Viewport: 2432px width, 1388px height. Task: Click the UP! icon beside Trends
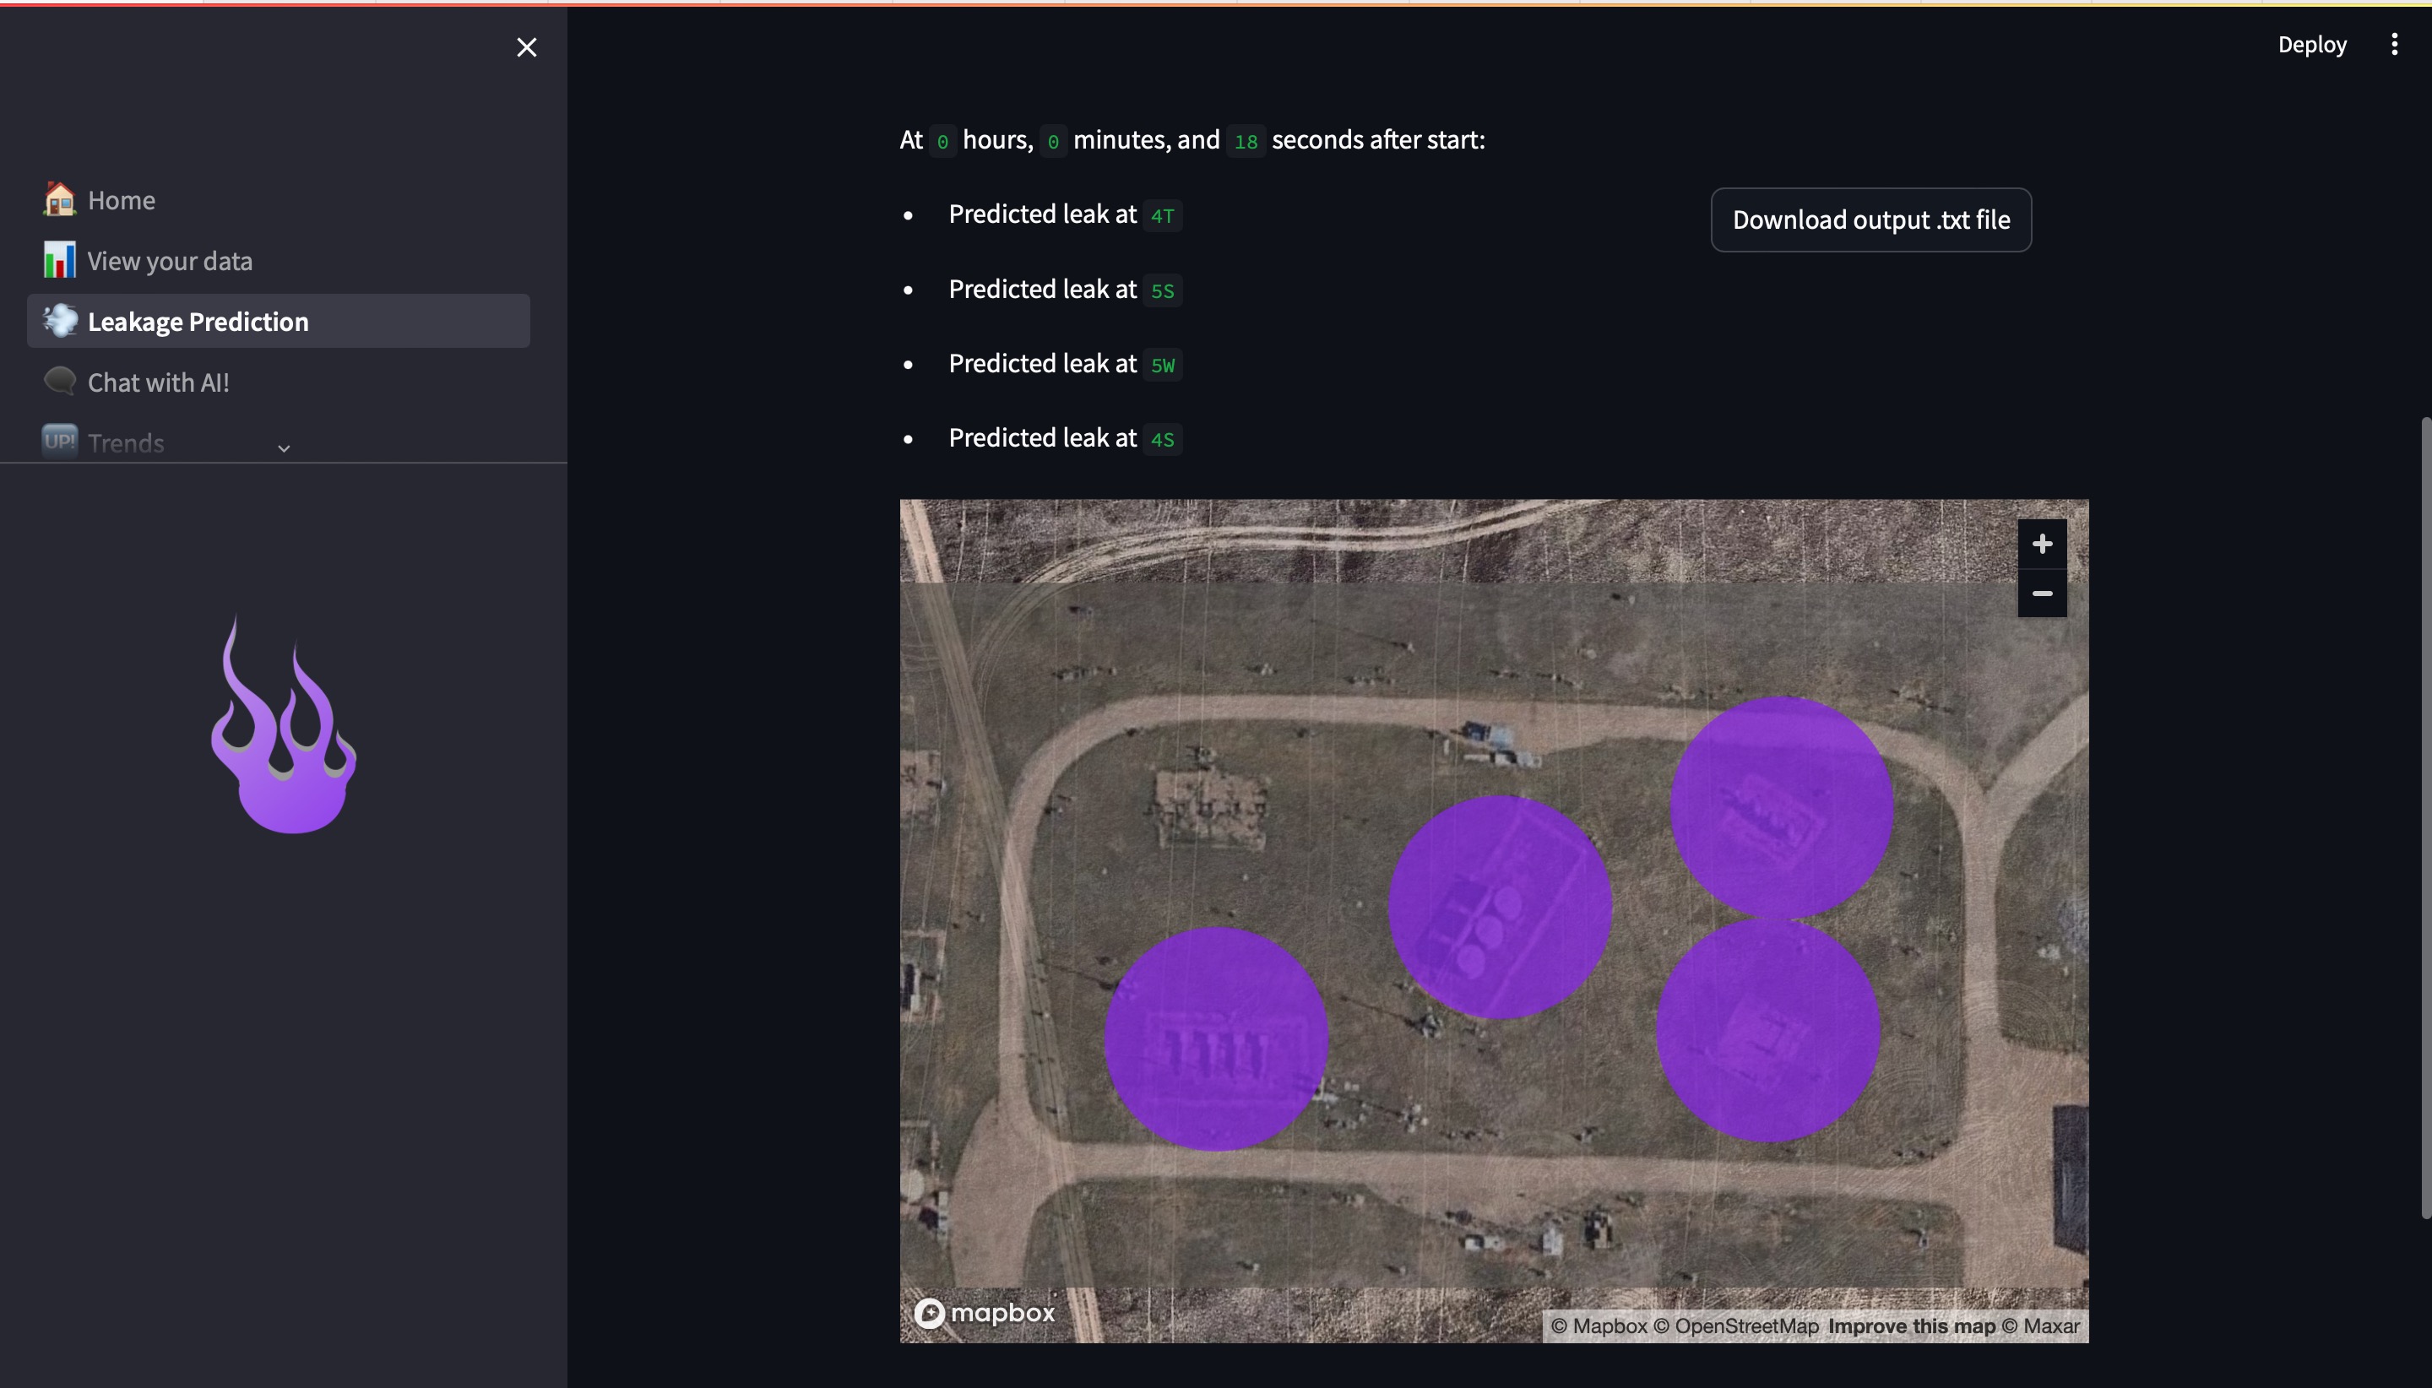(x=59, y=442)
